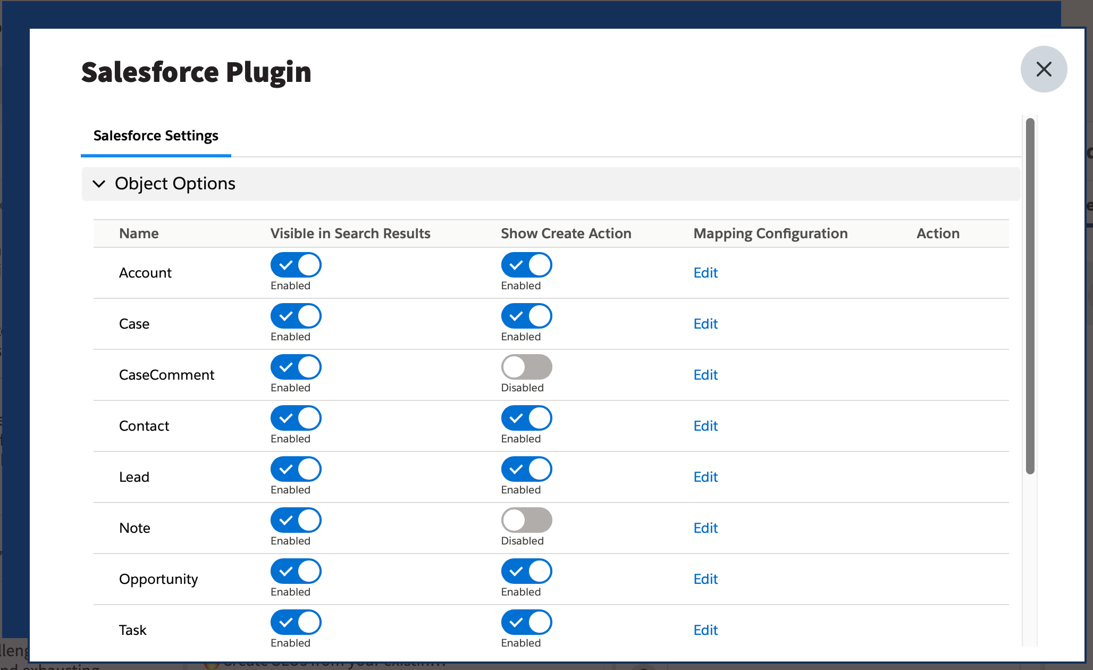Click the dialog's vertical scrollbar thumb
Screen dimensions: 1093x670
coord(1030,296)
